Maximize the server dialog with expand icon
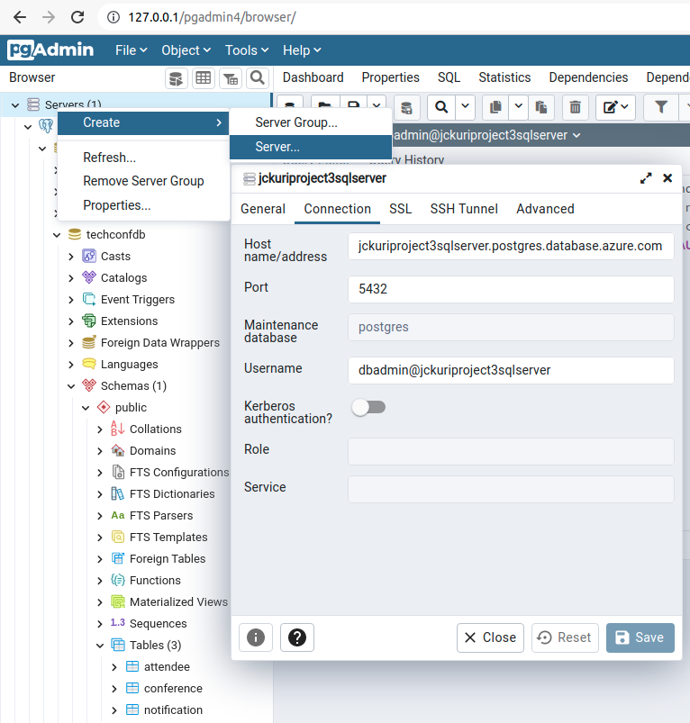Screen dimensions: 690x723 coord(646,178)
